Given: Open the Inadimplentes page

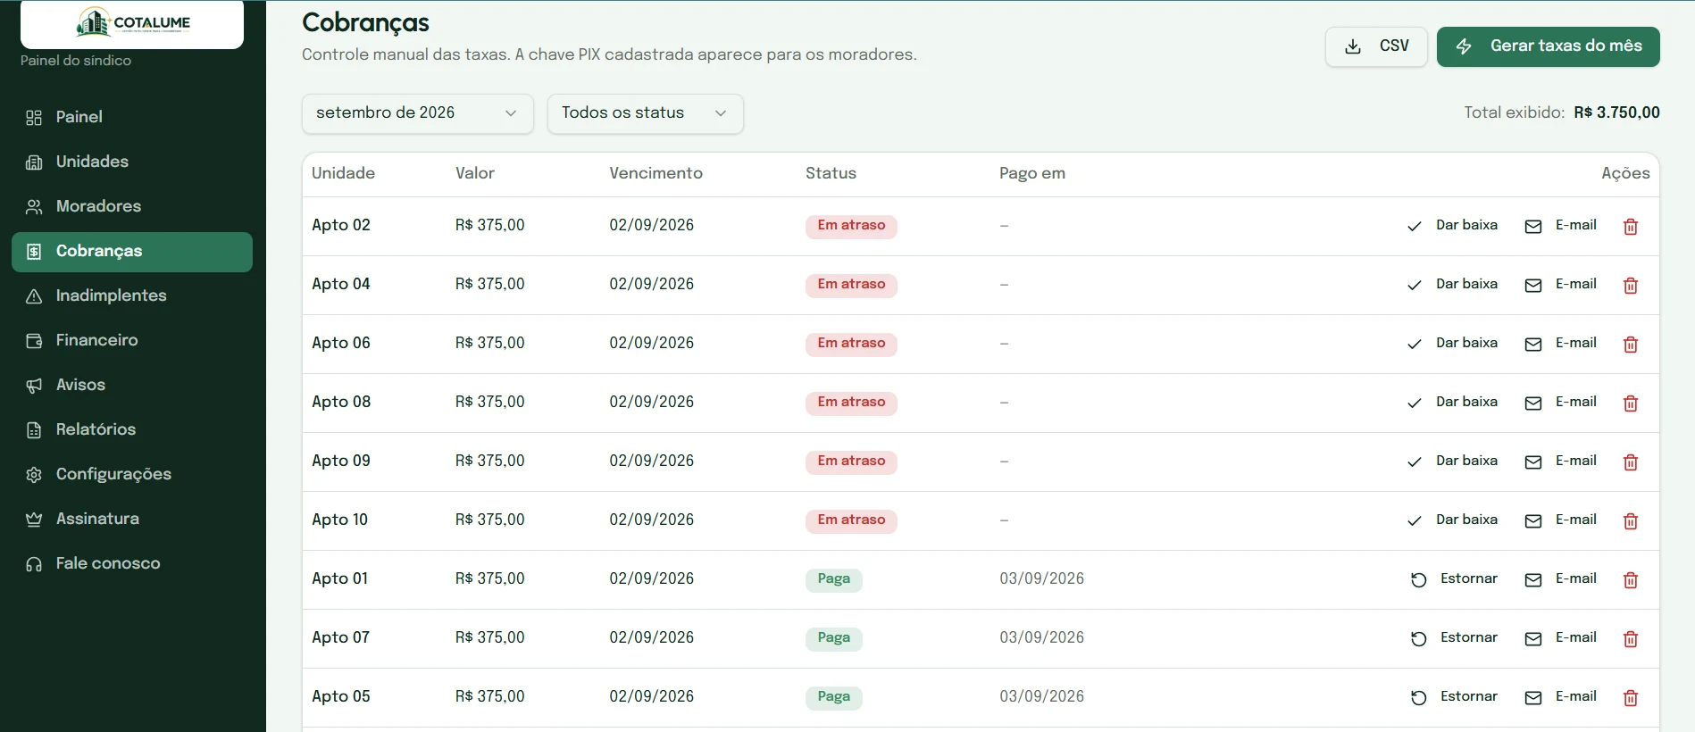Looking at the screenshot, I should click(132, 295).
